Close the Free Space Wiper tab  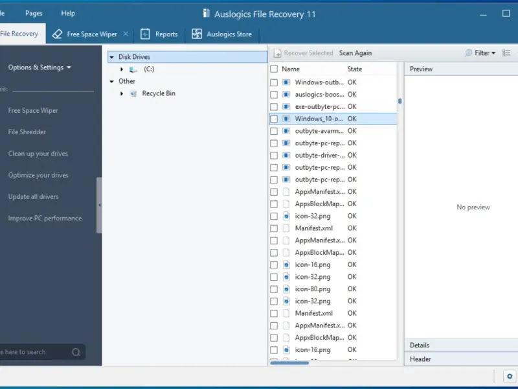coord(126,34)
